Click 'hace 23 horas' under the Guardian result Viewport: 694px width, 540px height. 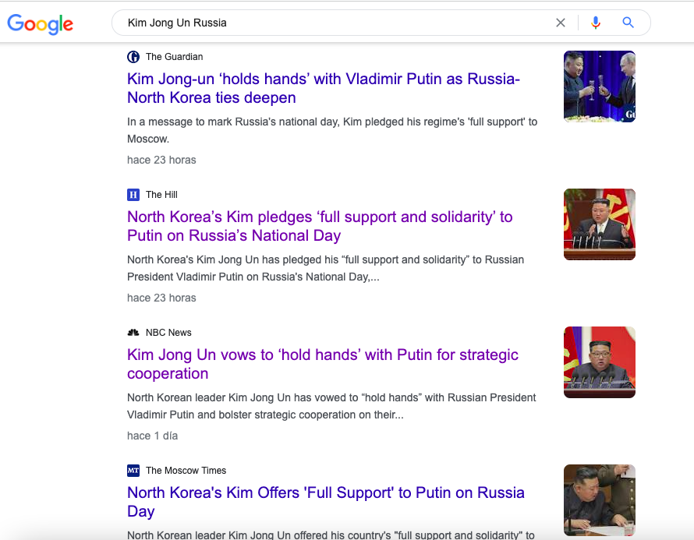coord(161,160)
